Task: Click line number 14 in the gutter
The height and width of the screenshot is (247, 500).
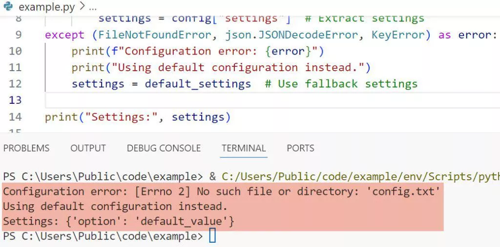Action: tap(16, 117)
